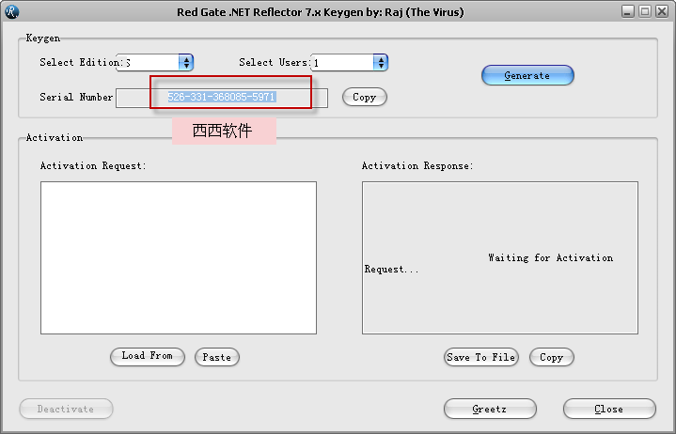Click the Deactivate button
The image size is (676, 434).
point(66,409)
